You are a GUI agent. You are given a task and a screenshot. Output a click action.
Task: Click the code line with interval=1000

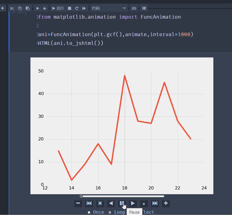(116, 34)
